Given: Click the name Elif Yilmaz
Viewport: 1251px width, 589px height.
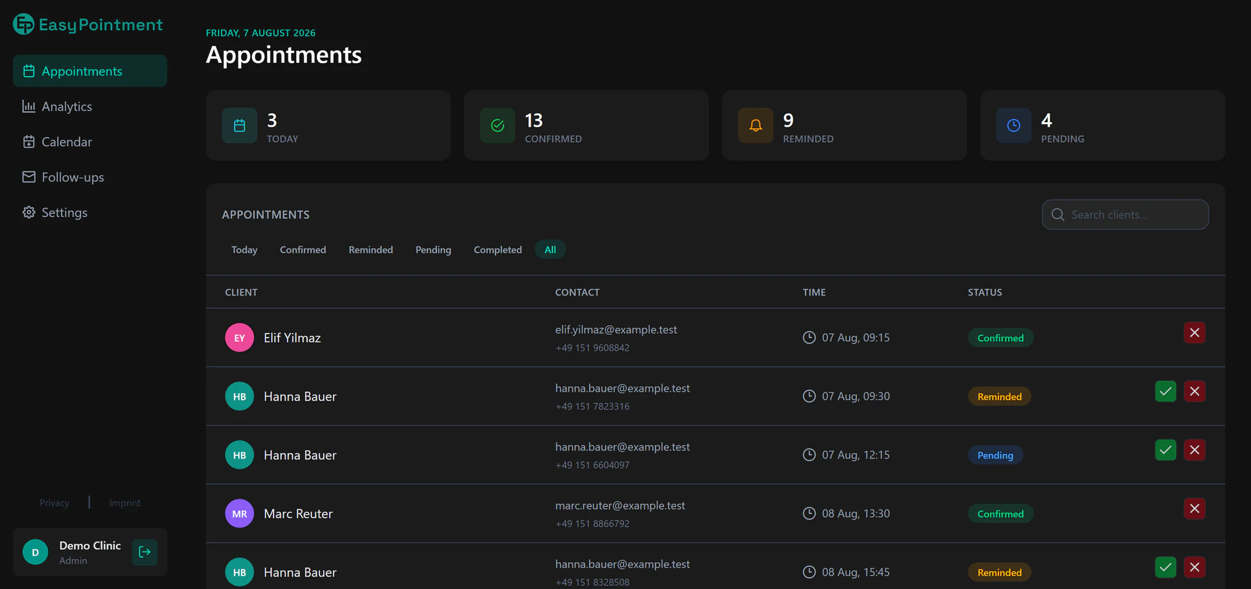Looking at the screenshot, I should (292, 337).
